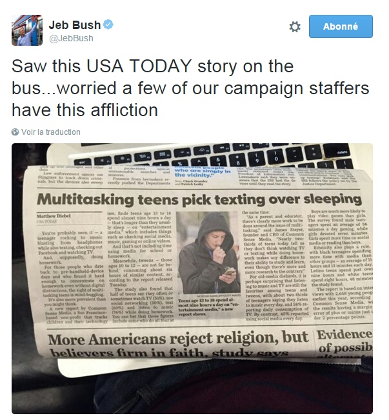Open the gear settings menu
The height and width of the screenshot is (420, 389).
(295, 26)
